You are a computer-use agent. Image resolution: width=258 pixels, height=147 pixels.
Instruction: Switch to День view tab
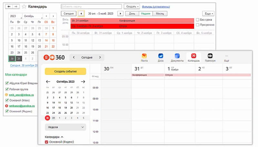132,14
